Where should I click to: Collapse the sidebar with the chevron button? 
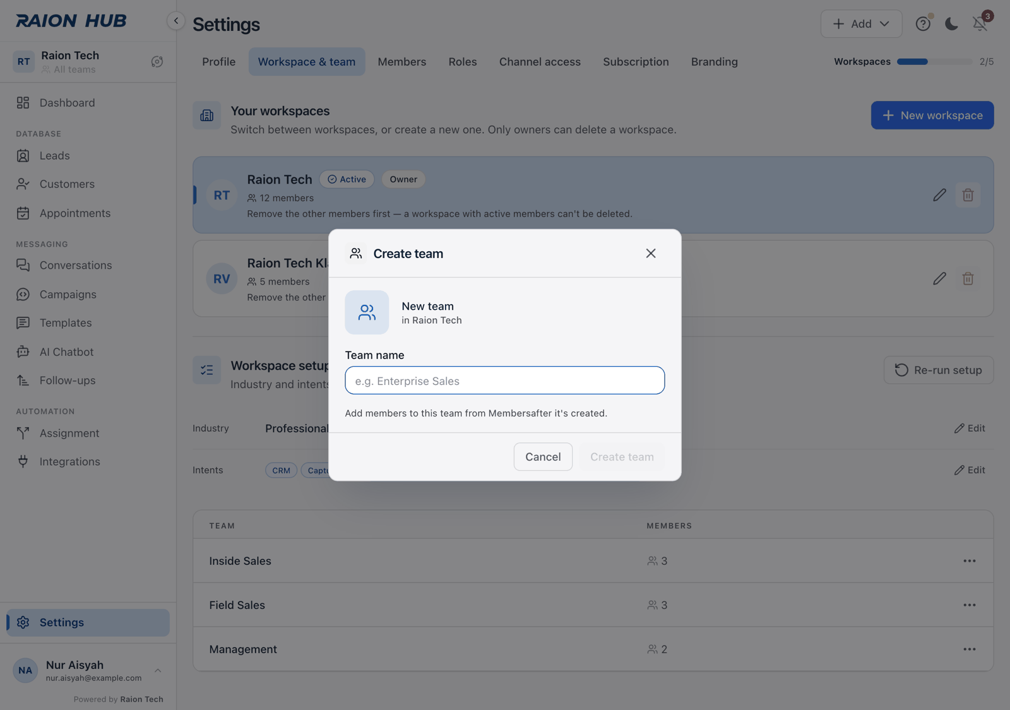176,21
